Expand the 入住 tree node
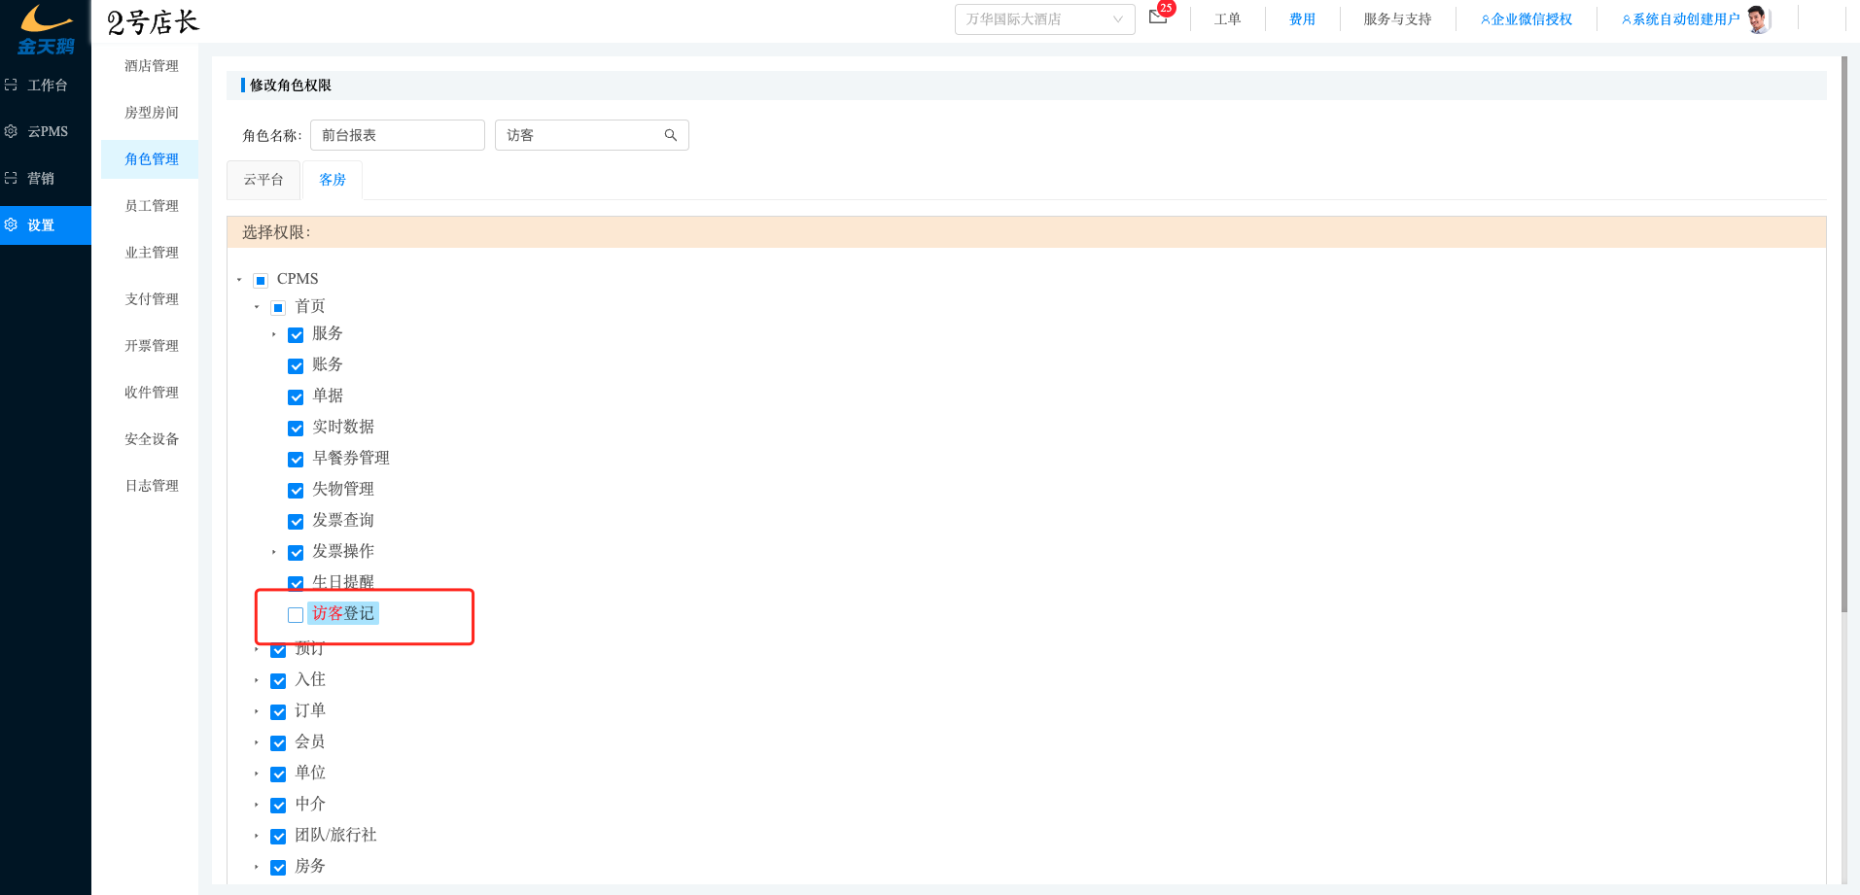Image resolution: width=1860 pixels, height=895 pixels. [257, 680]
